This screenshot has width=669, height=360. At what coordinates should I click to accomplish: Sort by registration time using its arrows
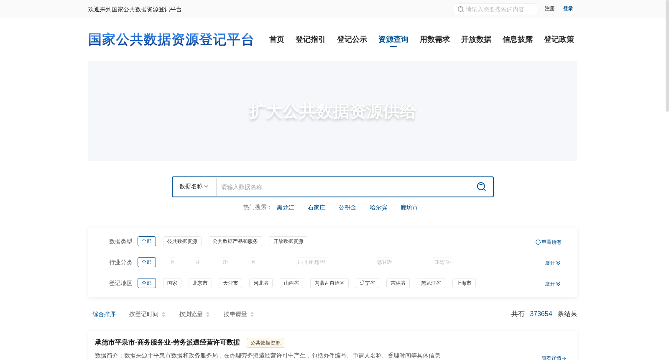coord(163,314)
